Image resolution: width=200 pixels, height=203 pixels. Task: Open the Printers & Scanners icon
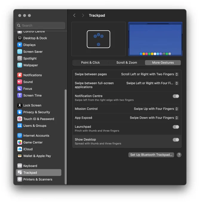(x=19, y=179)
